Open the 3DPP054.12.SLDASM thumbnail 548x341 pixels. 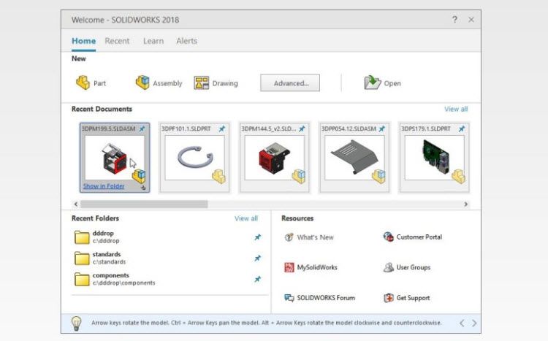[354, 158]
